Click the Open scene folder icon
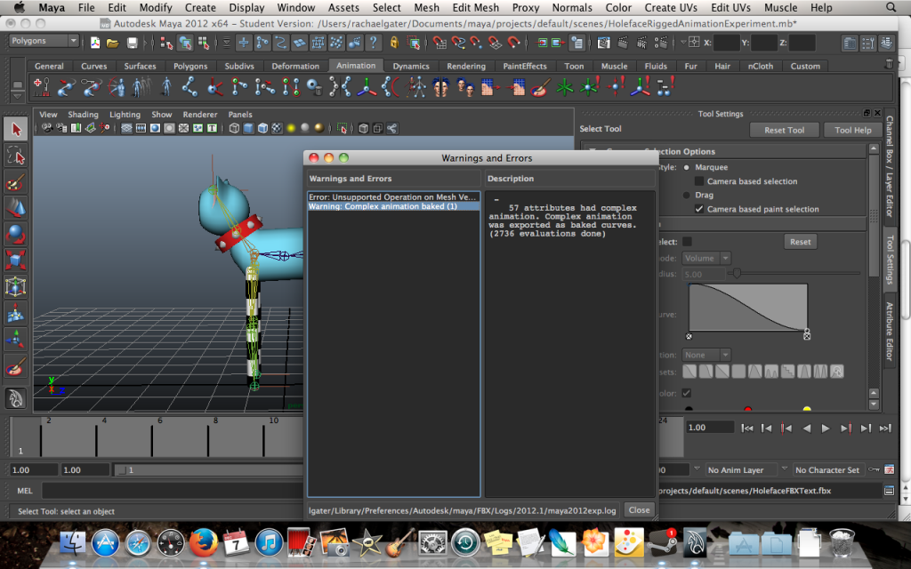 113,43
